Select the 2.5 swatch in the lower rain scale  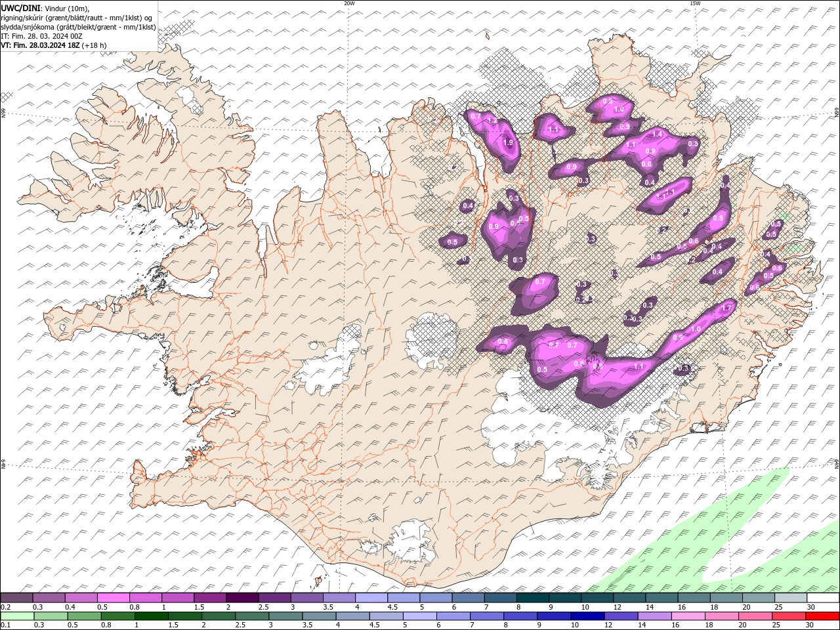coord(251,616)
